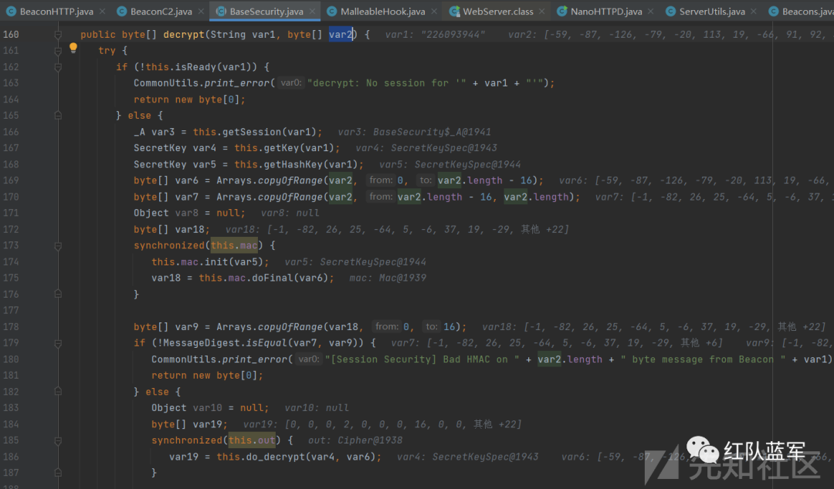Click the class icon on BeaconHTTP.java tab
This screenshot has width=834, height=489.
click(11, 11)
